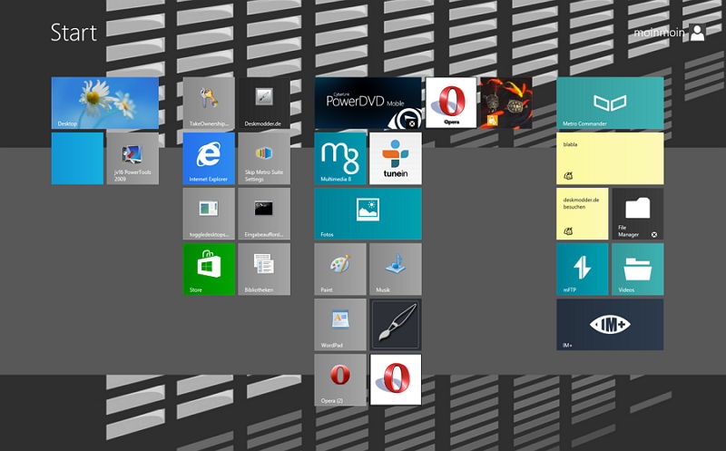Launch CyberLink PowerDVD Mobile tile
Image resolution: width=726 pixels, height=451 pixels.
point(368,103)
